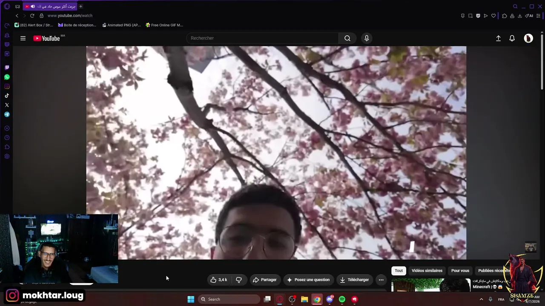Start voice search with the microphone
Image resolution: width=545 pixels, height=306 pixels.
click(367, 38)
